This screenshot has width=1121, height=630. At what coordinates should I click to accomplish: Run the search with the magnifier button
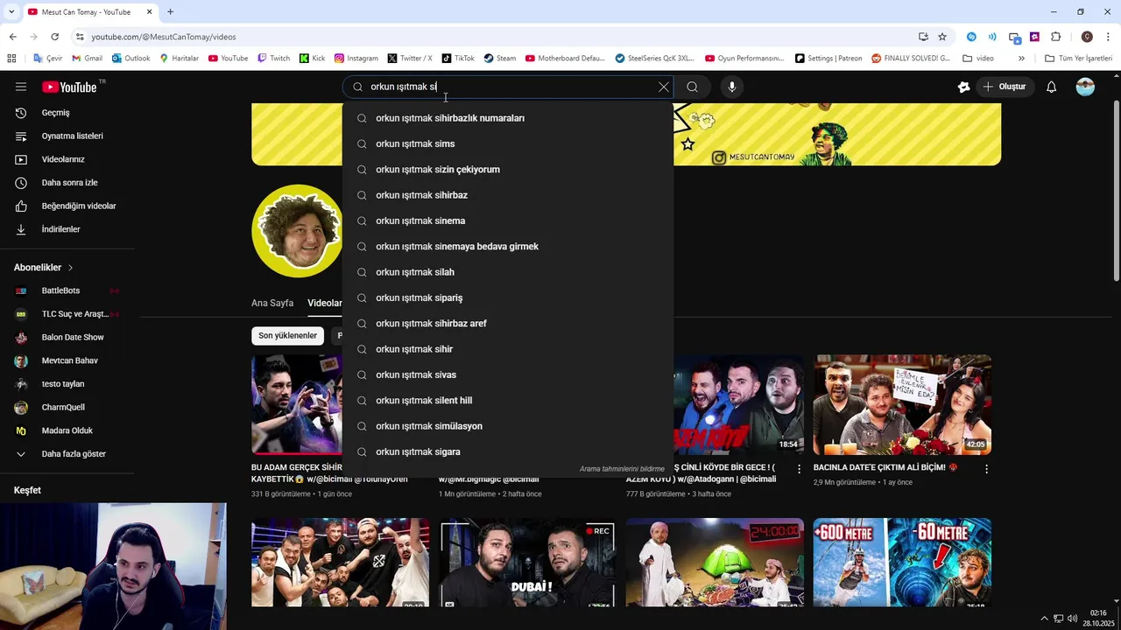point(692,87)
